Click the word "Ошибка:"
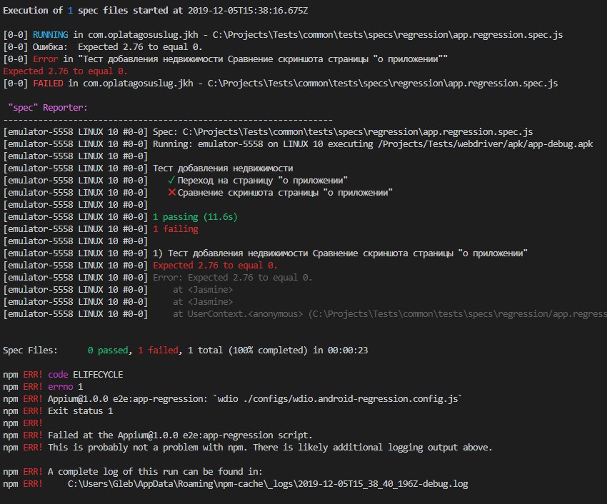 pos(50,47)
